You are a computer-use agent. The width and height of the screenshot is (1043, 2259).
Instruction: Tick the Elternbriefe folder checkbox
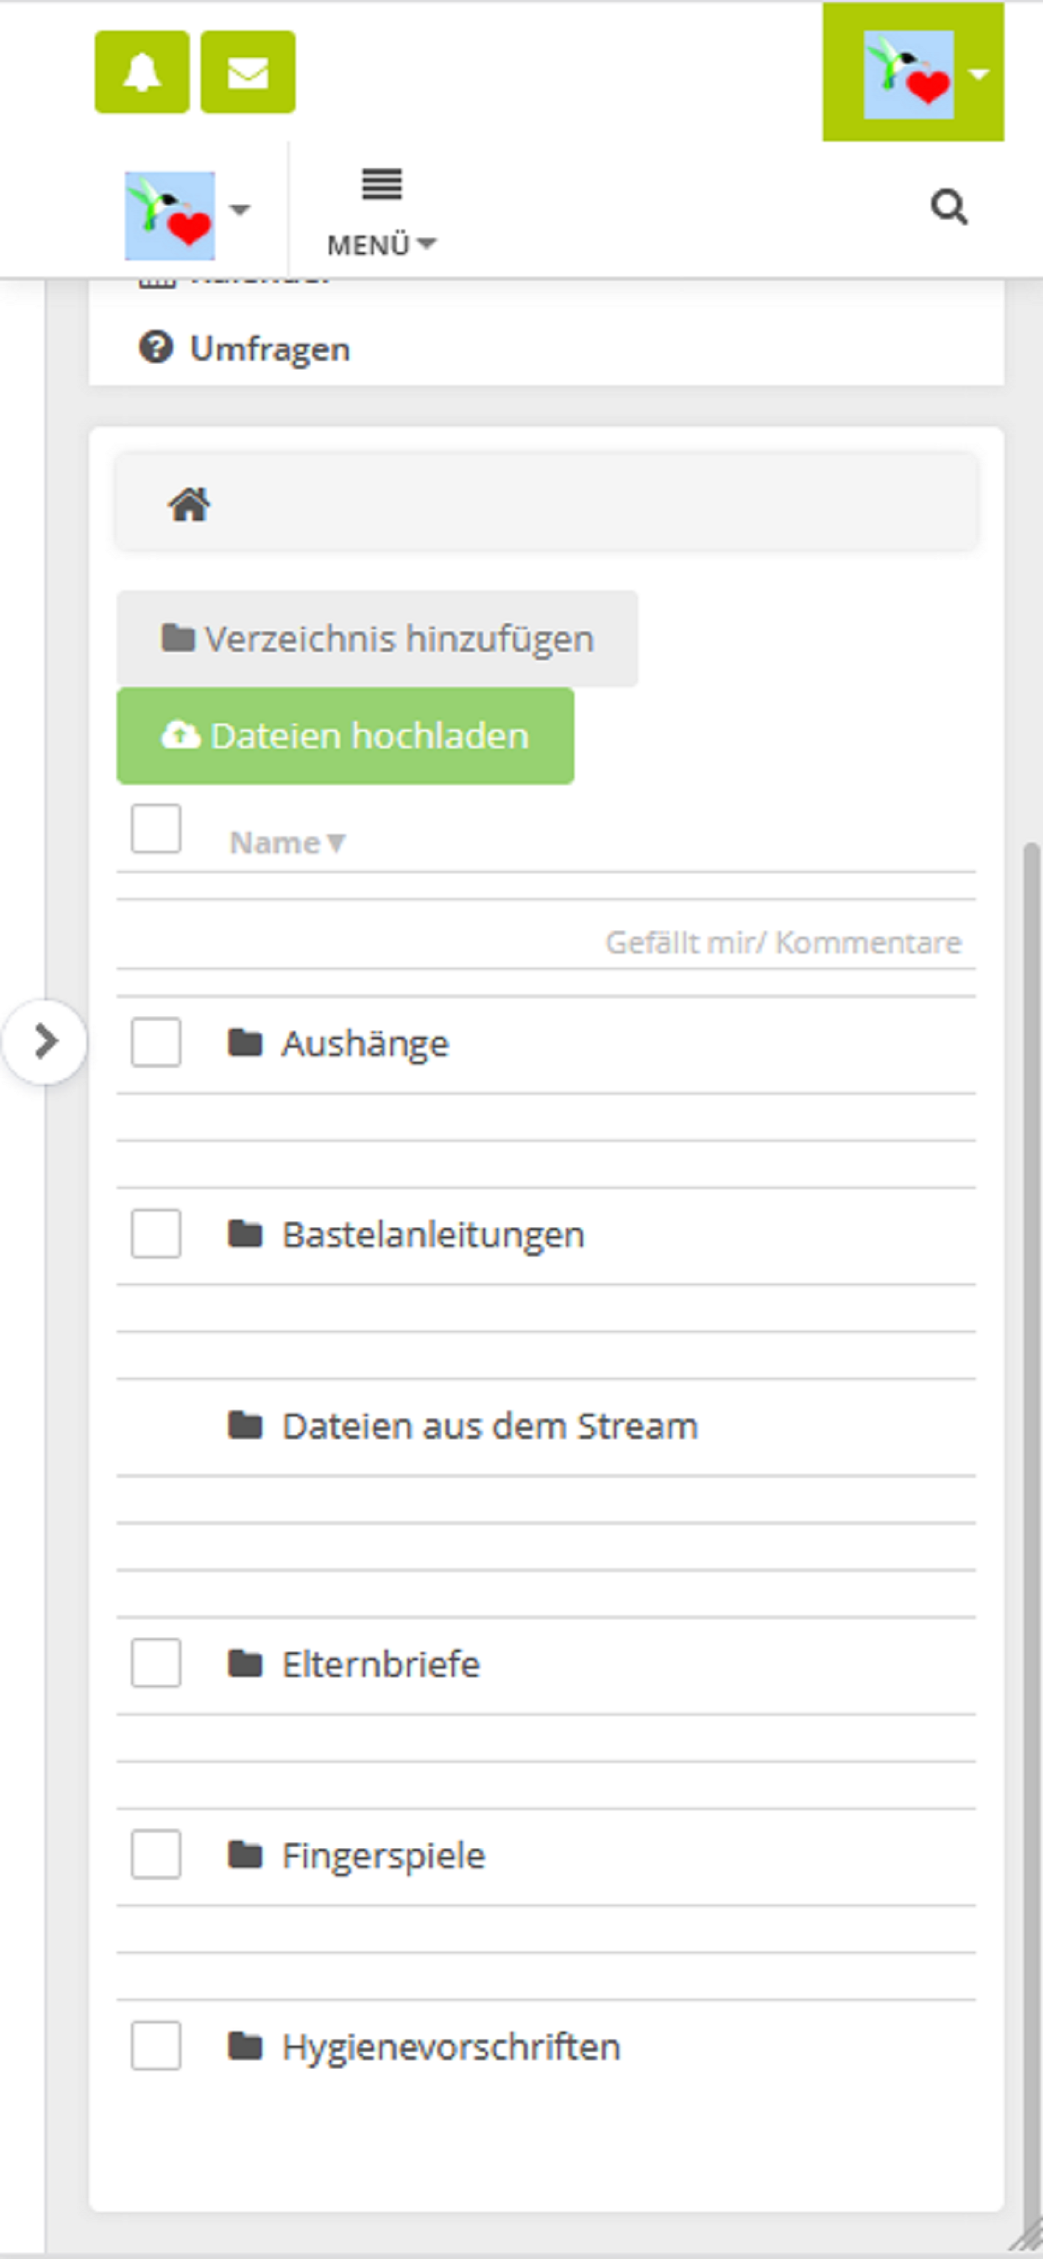click(156, 1662)
